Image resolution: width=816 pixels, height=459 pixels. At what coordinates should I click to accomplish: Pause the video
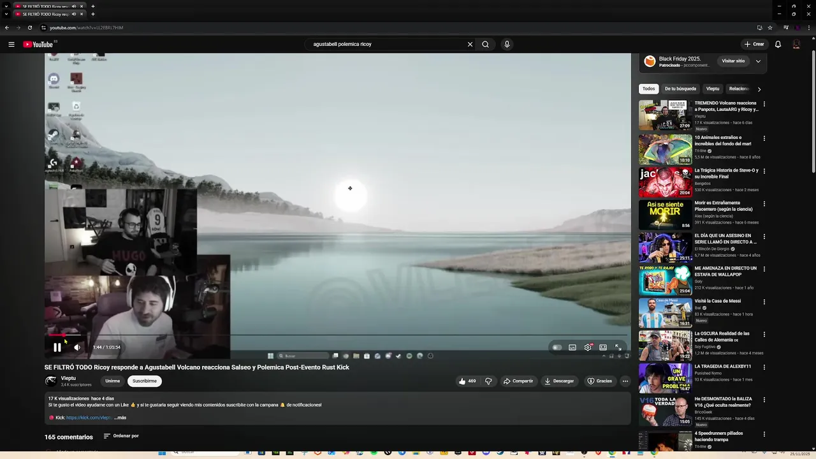point(57,347)
